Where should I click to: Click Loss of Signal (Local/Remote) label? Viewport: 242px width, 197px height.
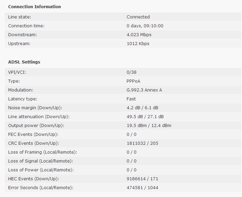tap(41, 161)
